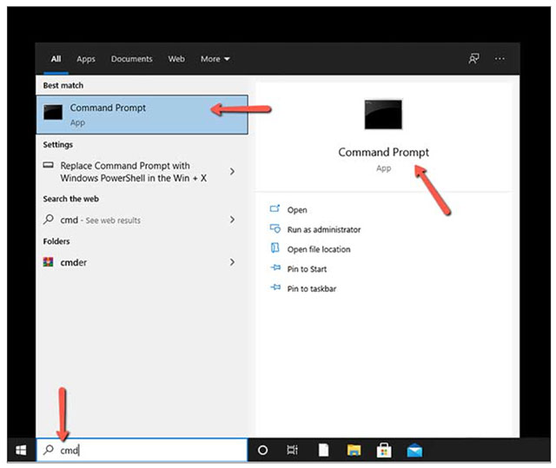The image size is (556, 468).
Task: Choose Open file location
Action: point(319,249)
